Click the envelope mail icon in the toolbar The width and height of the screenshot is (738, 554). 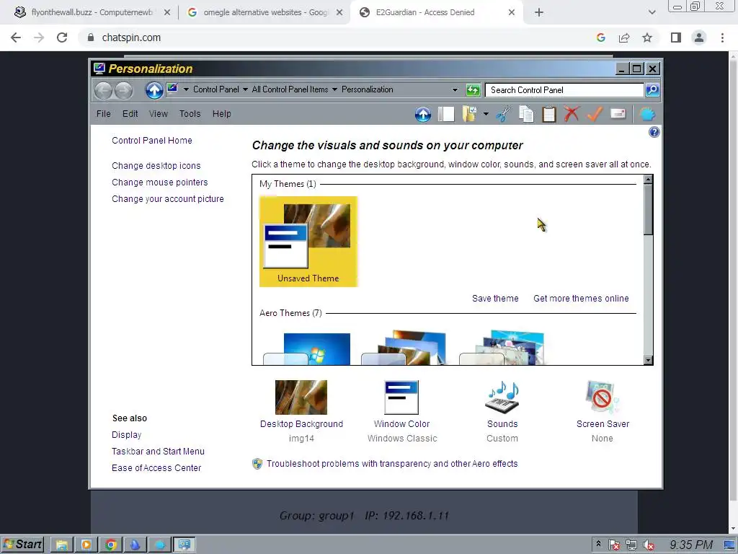point(618,113)
